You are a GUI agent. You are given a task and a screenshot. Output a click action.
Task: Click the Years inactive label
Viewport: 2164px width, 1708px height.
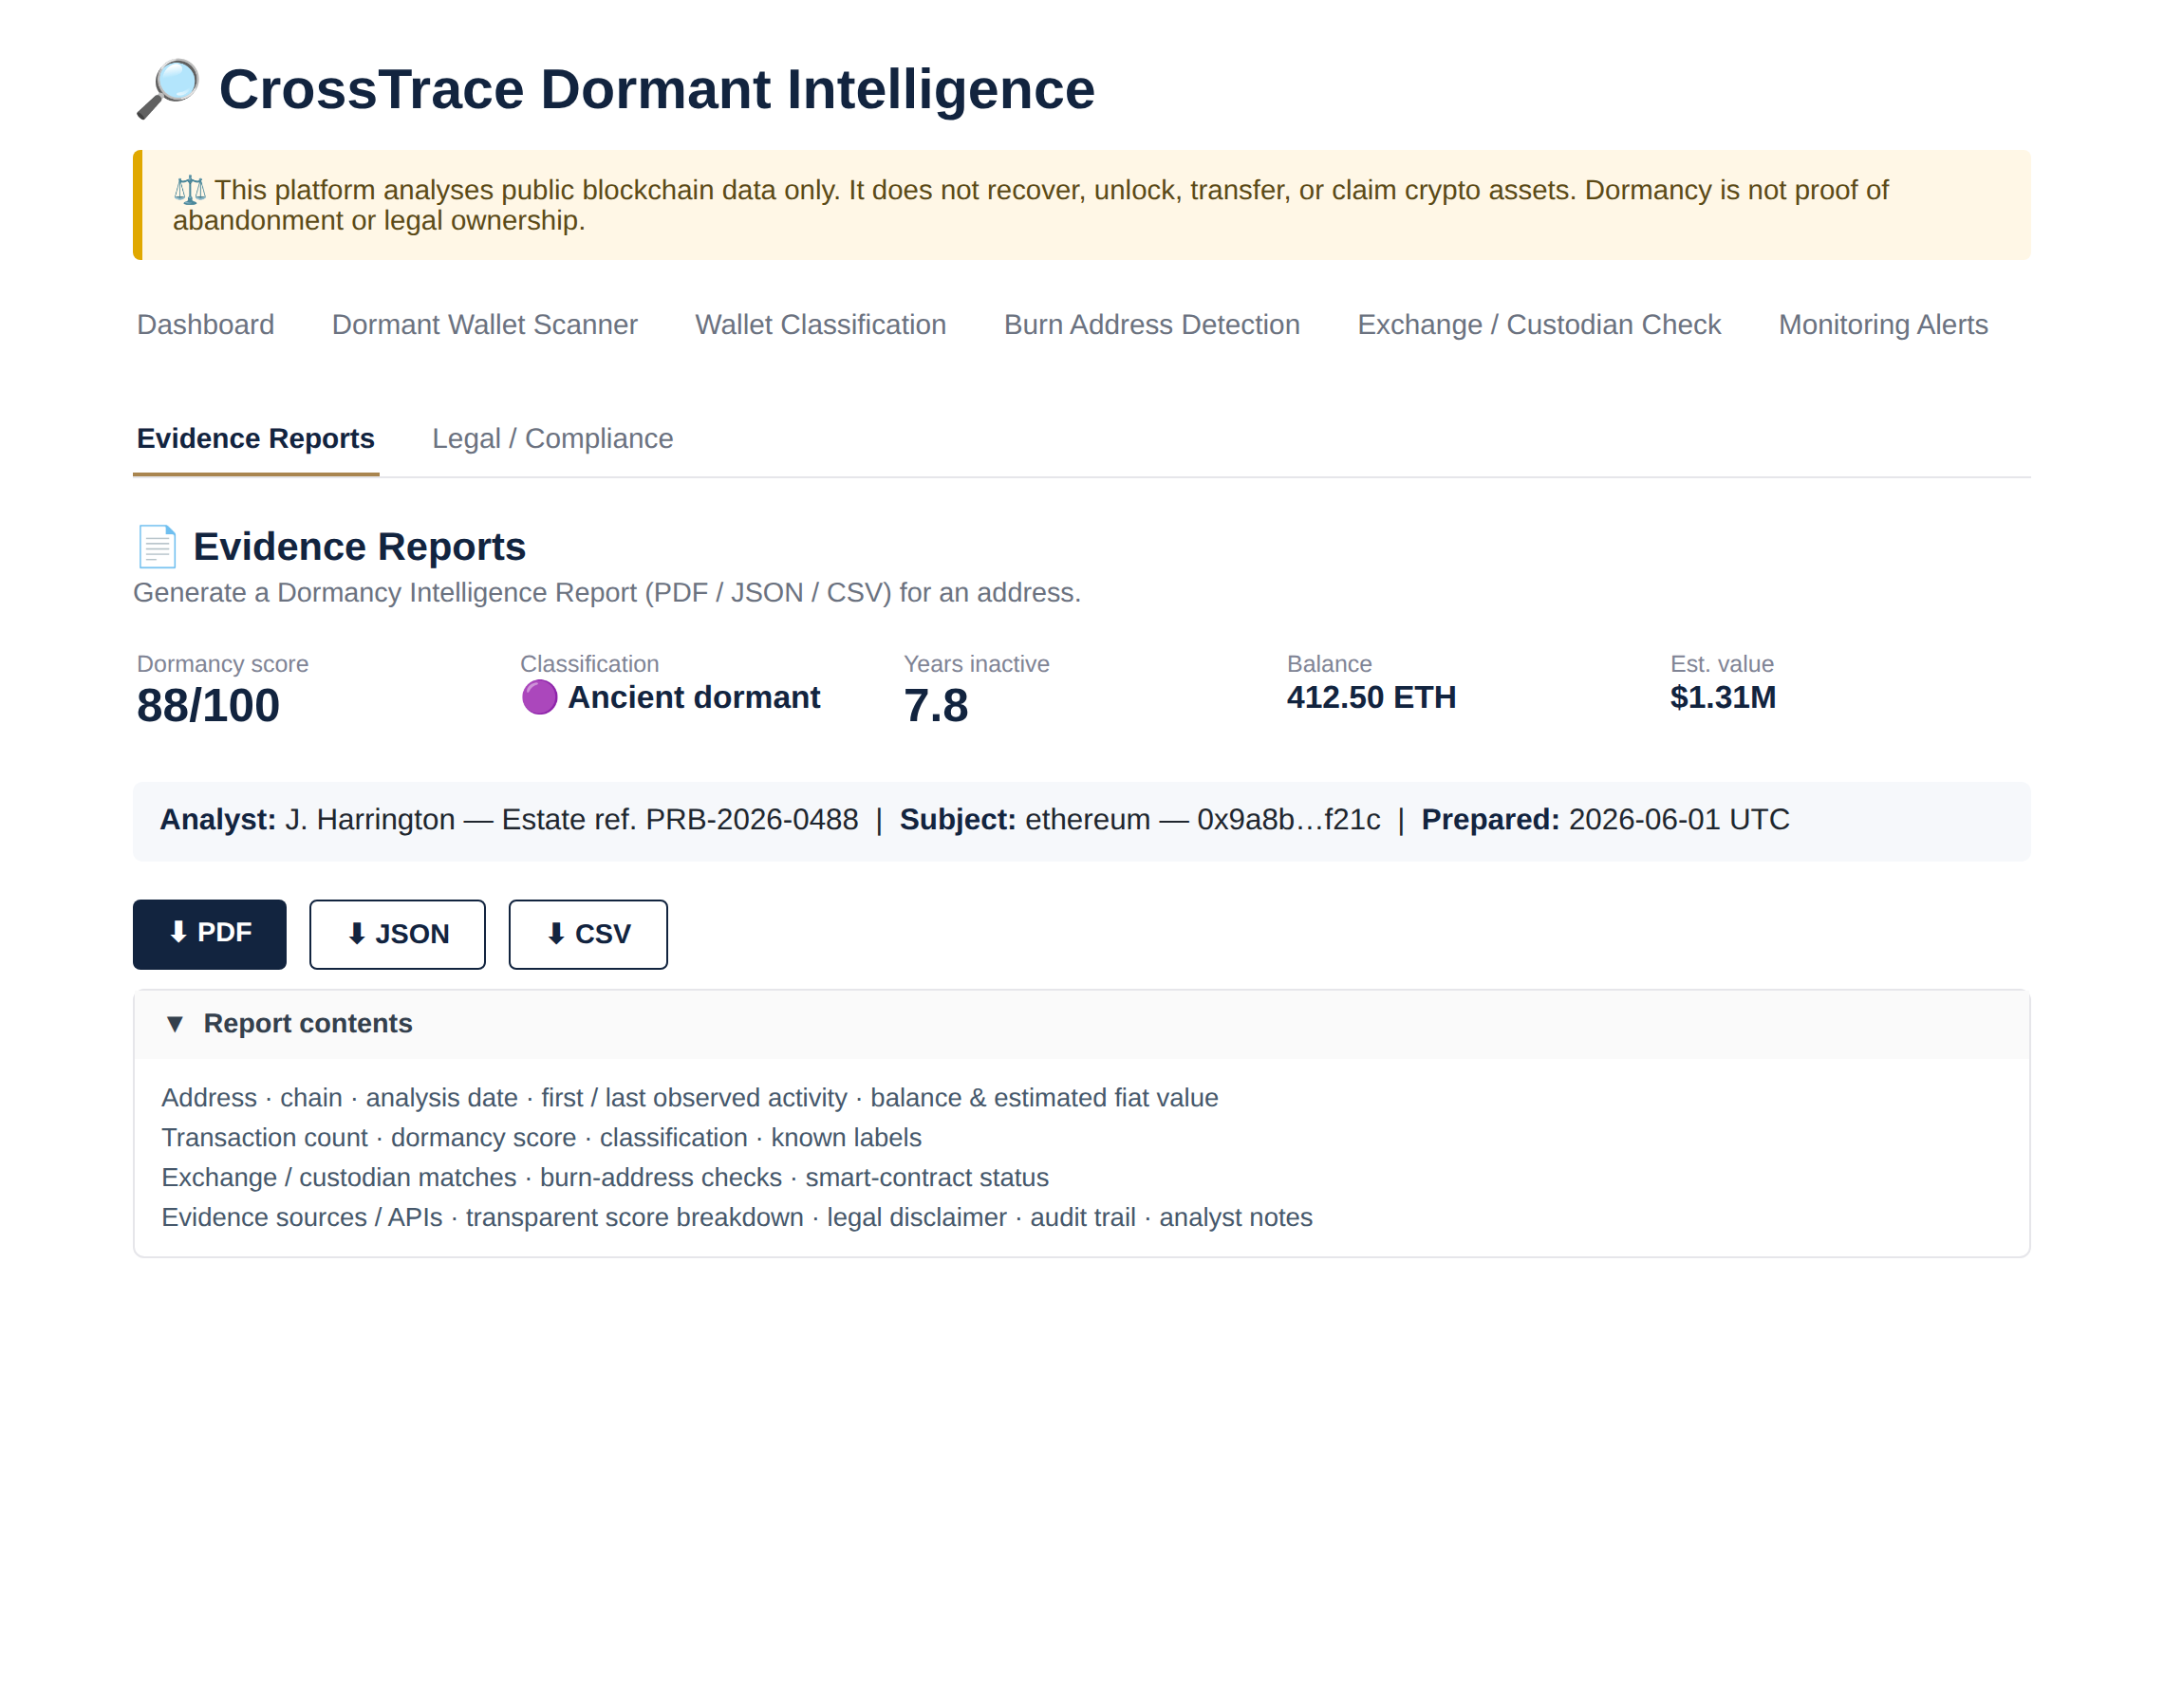pyautogui.click(x=976, y=664)
